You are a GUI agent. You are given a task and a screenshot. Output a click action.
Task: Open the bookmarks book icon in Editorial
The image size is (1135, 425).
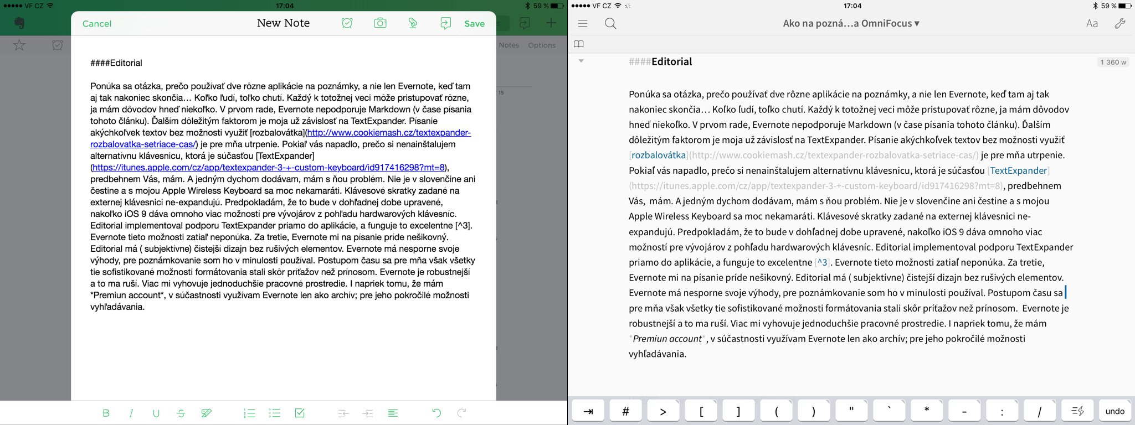pos(579,44)
